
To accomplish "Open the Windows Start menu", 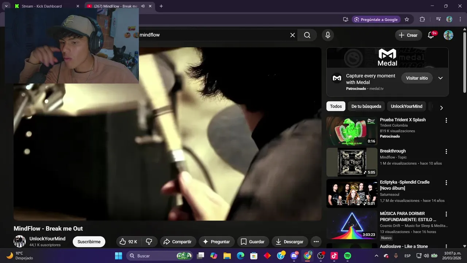I will (119, 256).
